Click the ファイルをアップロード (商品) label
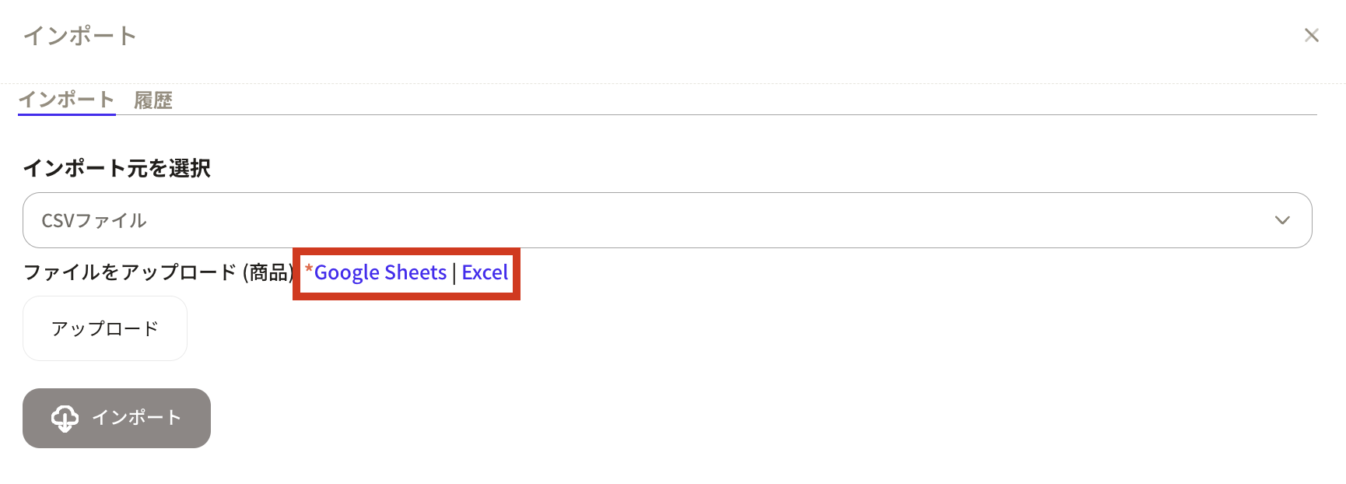 click(x=159, y=272)
